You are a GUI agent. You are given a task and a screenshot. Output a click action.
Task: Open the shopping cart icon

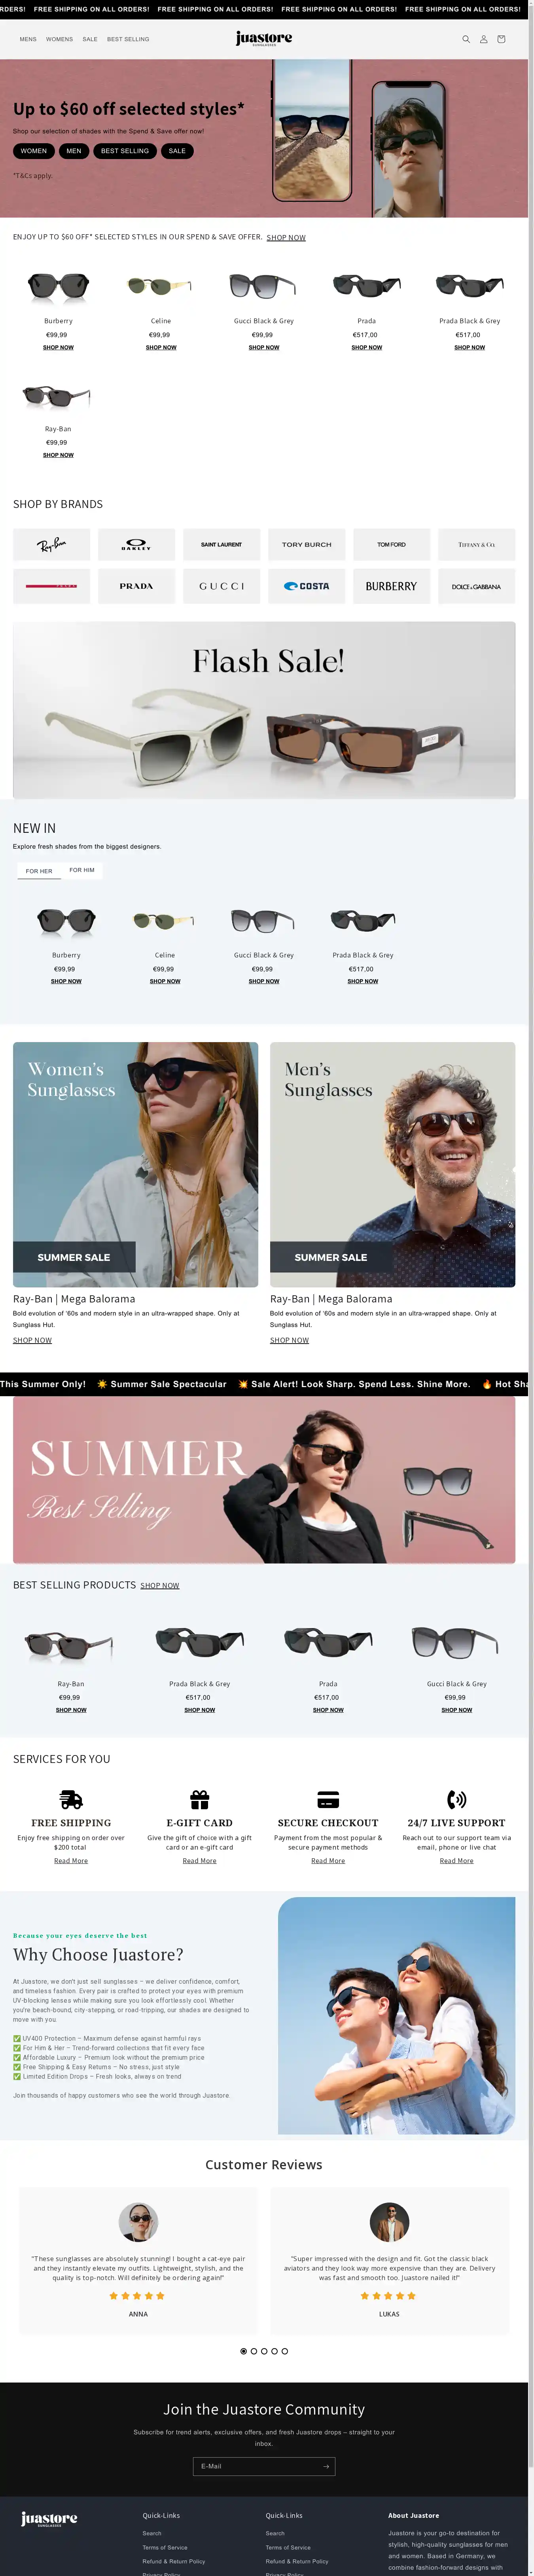[x=501, y=39]
